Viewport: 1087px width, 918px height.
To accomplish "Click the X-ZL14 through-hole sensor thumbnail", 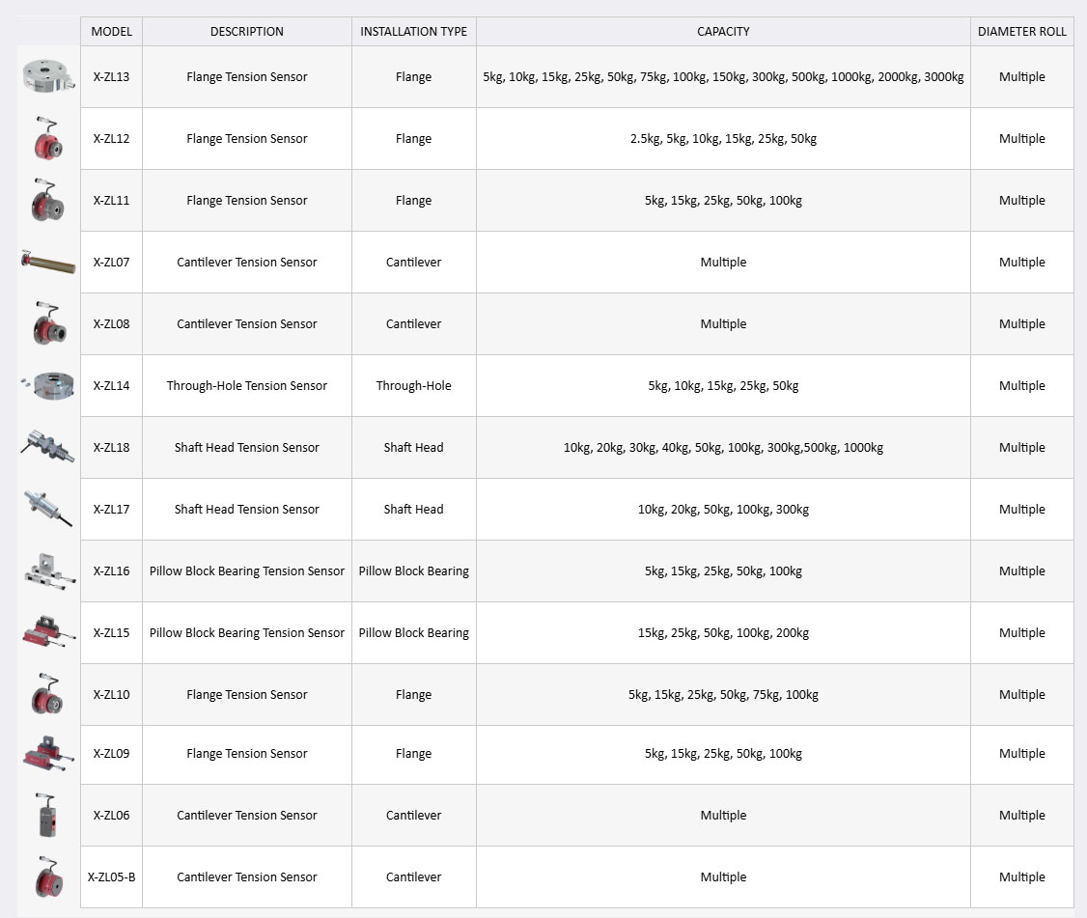I will point(48,385).
